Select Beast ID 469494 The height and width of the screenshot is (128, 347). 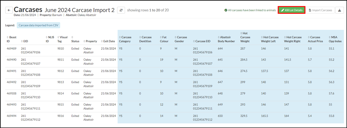[11, 116]
